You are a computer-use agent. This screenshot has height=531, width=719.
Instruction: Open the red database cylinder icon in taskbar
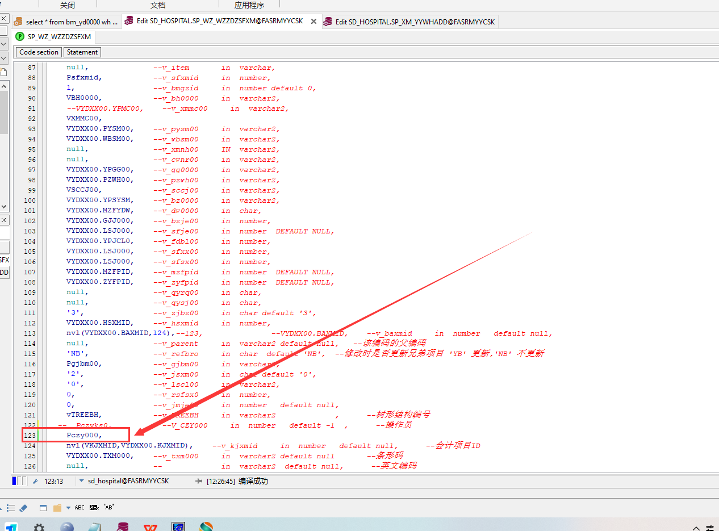(x=123, y=527)
